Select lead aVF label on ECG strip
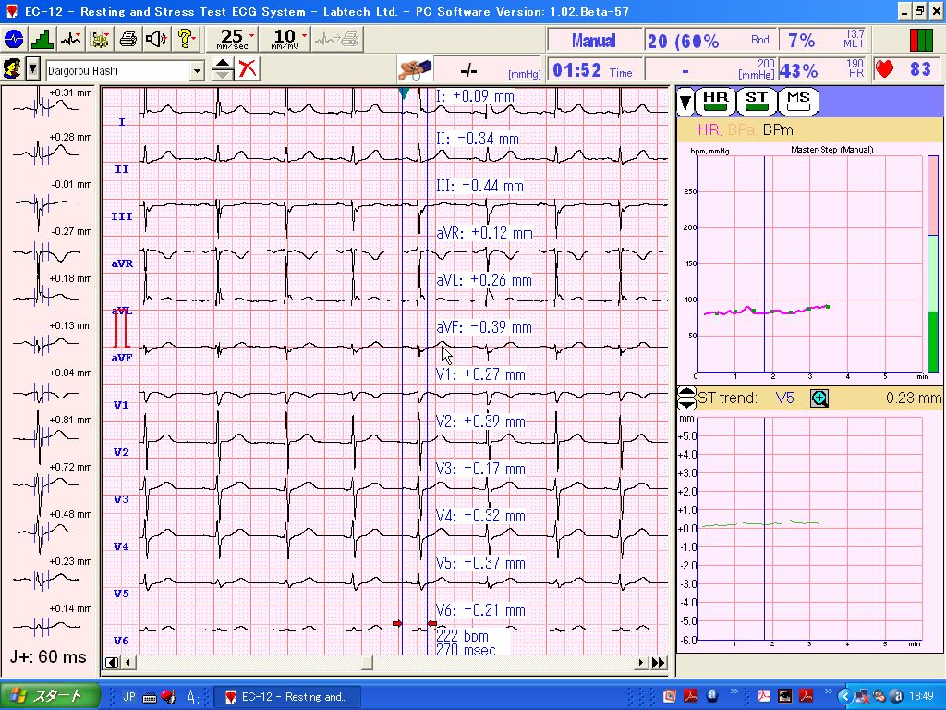 [122, 358]
